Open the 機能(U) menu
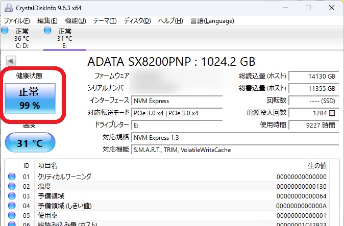The height and width of the screenshot is (226, 344). coord(76,21)
